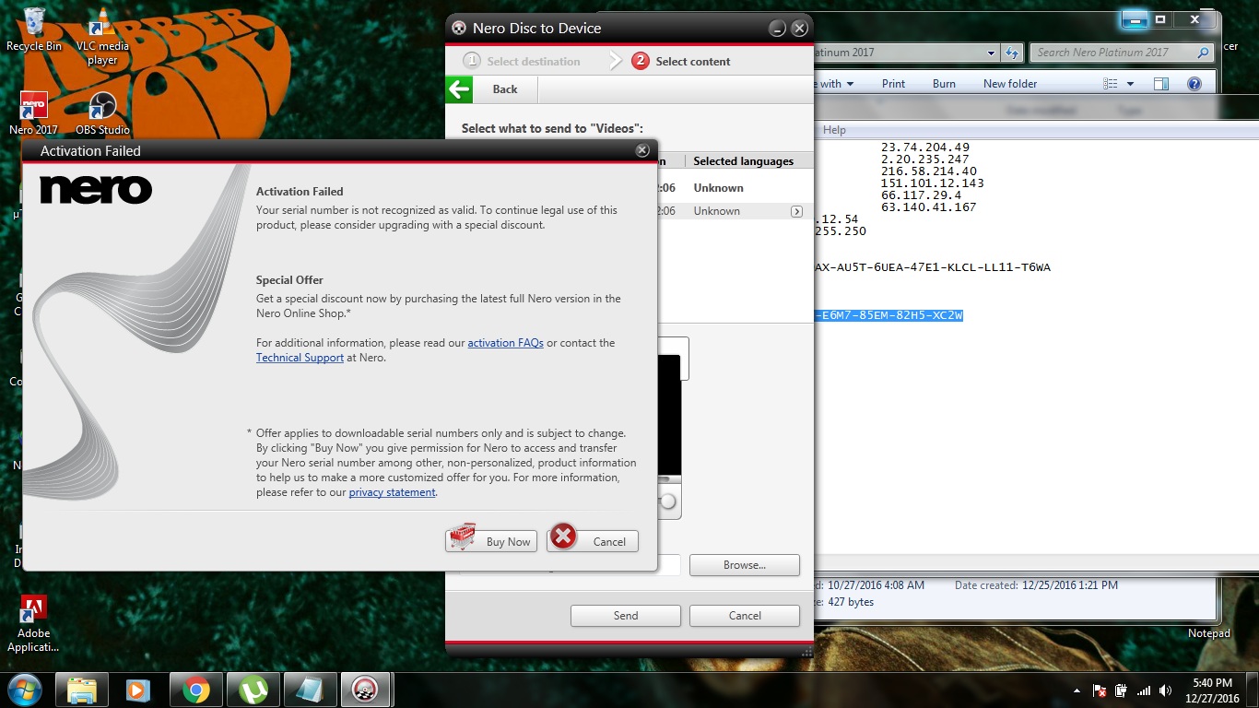Click the black preview thumbnail in Nero
Viewport: 1259px width, 708px height.
[669, 415]
